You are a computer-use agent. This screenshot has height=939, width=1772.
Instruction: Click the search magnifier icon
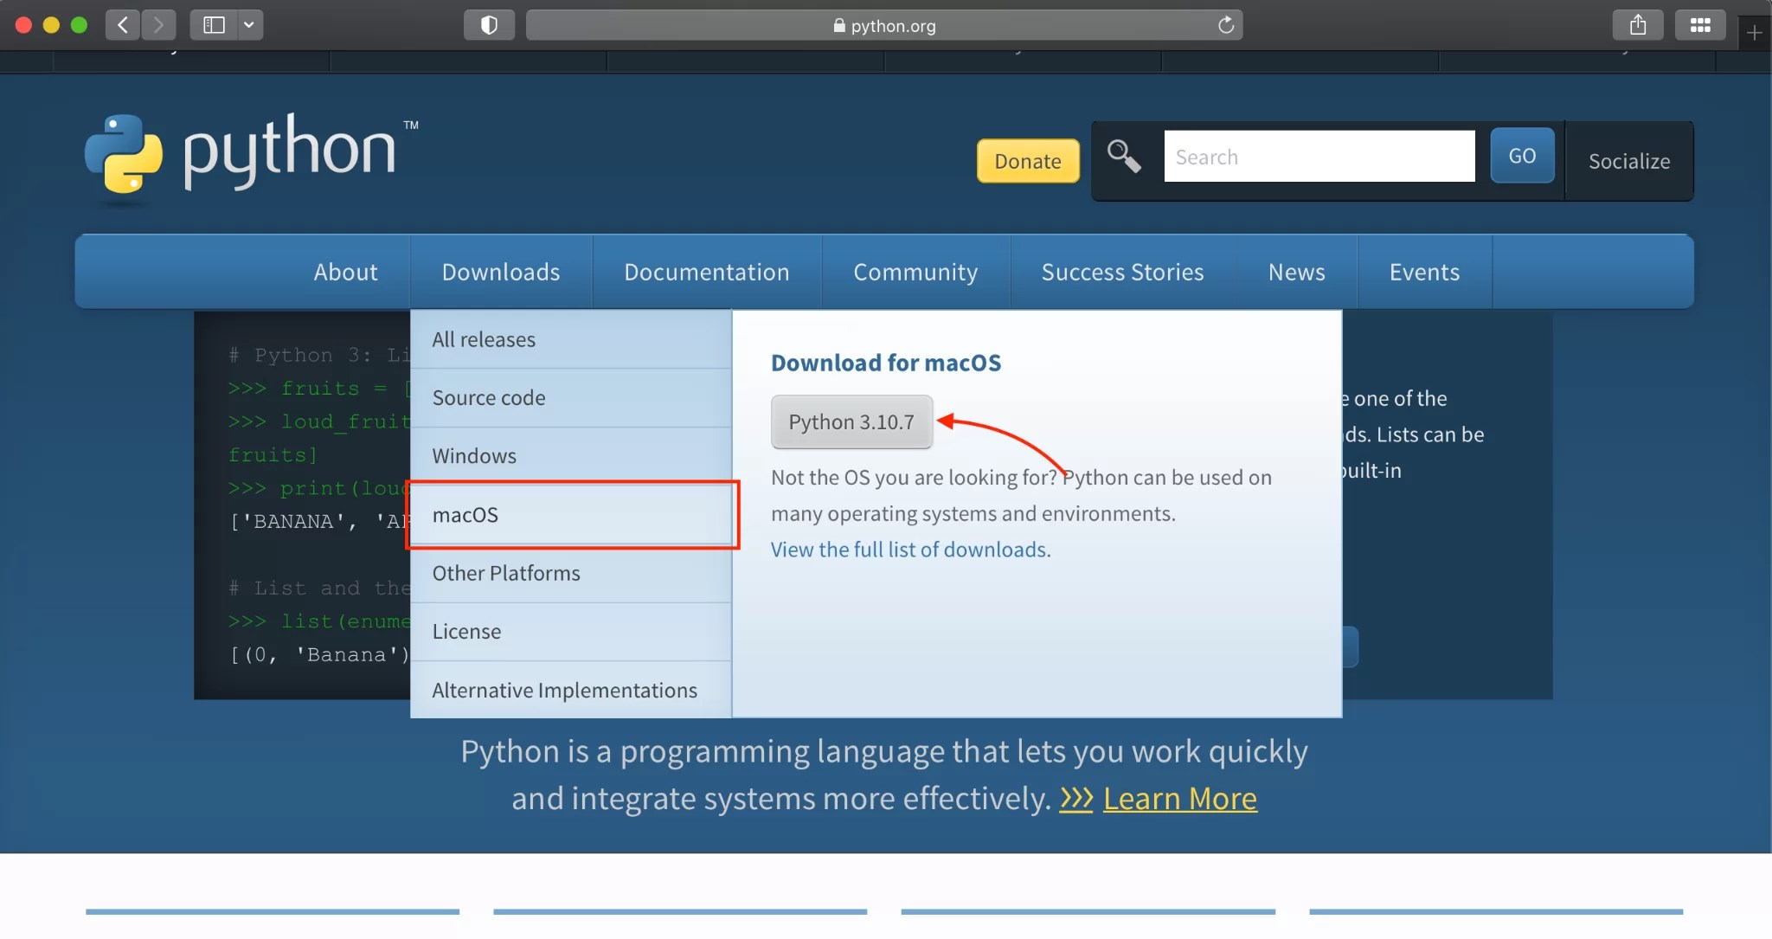1121,157
